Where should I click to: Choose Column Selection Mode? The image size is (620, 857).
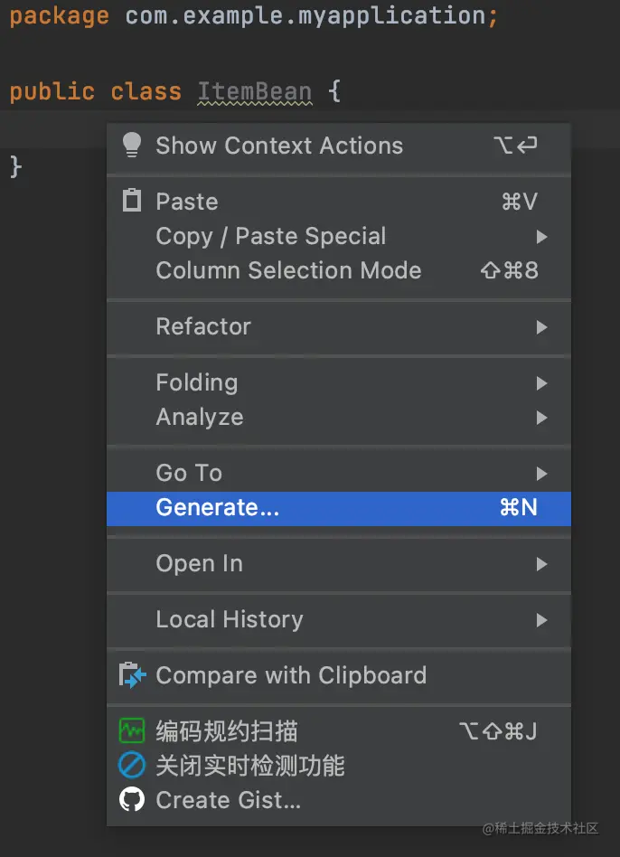pyautogui.click(x=339, y=270)
